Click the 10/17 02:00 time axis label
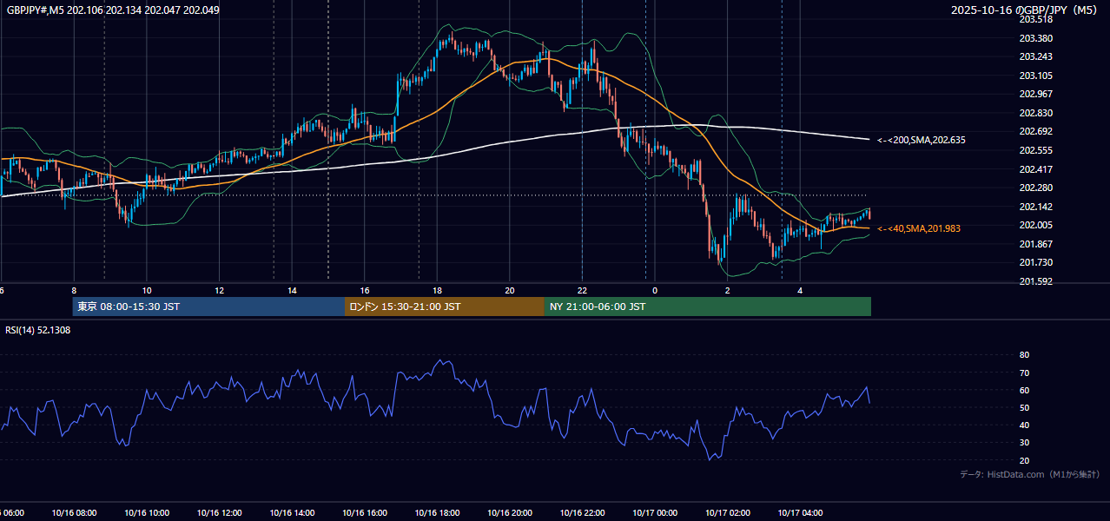1110x521 pixels. pos(727,513)
